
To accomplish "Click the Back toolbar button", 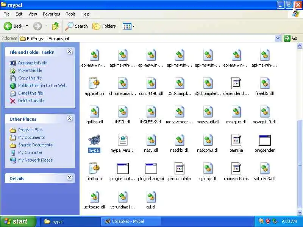I will click(x=13, y=26).
